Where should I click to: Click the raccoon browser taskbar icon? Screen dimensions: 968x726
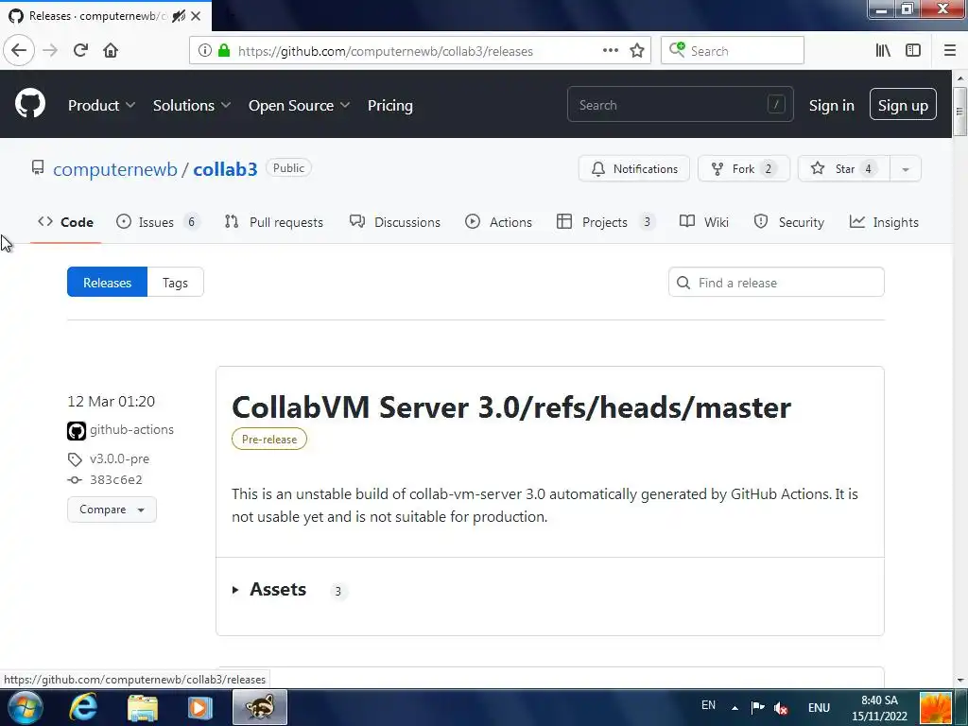pyautogui.click(x=260, y=707)
